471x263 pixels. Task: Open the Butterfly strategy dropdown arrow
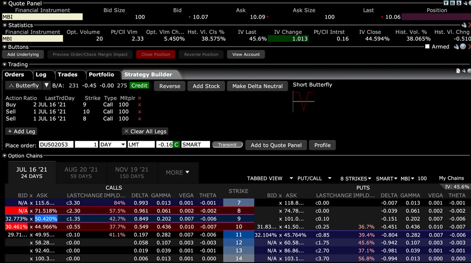[46, 85]
